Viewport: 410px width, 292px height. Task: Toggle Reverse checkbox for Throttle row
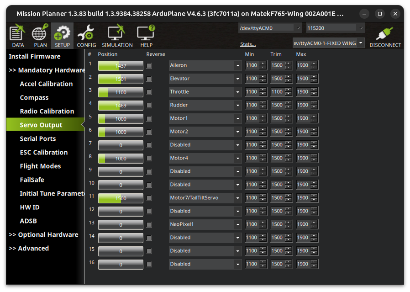[149, 92]
